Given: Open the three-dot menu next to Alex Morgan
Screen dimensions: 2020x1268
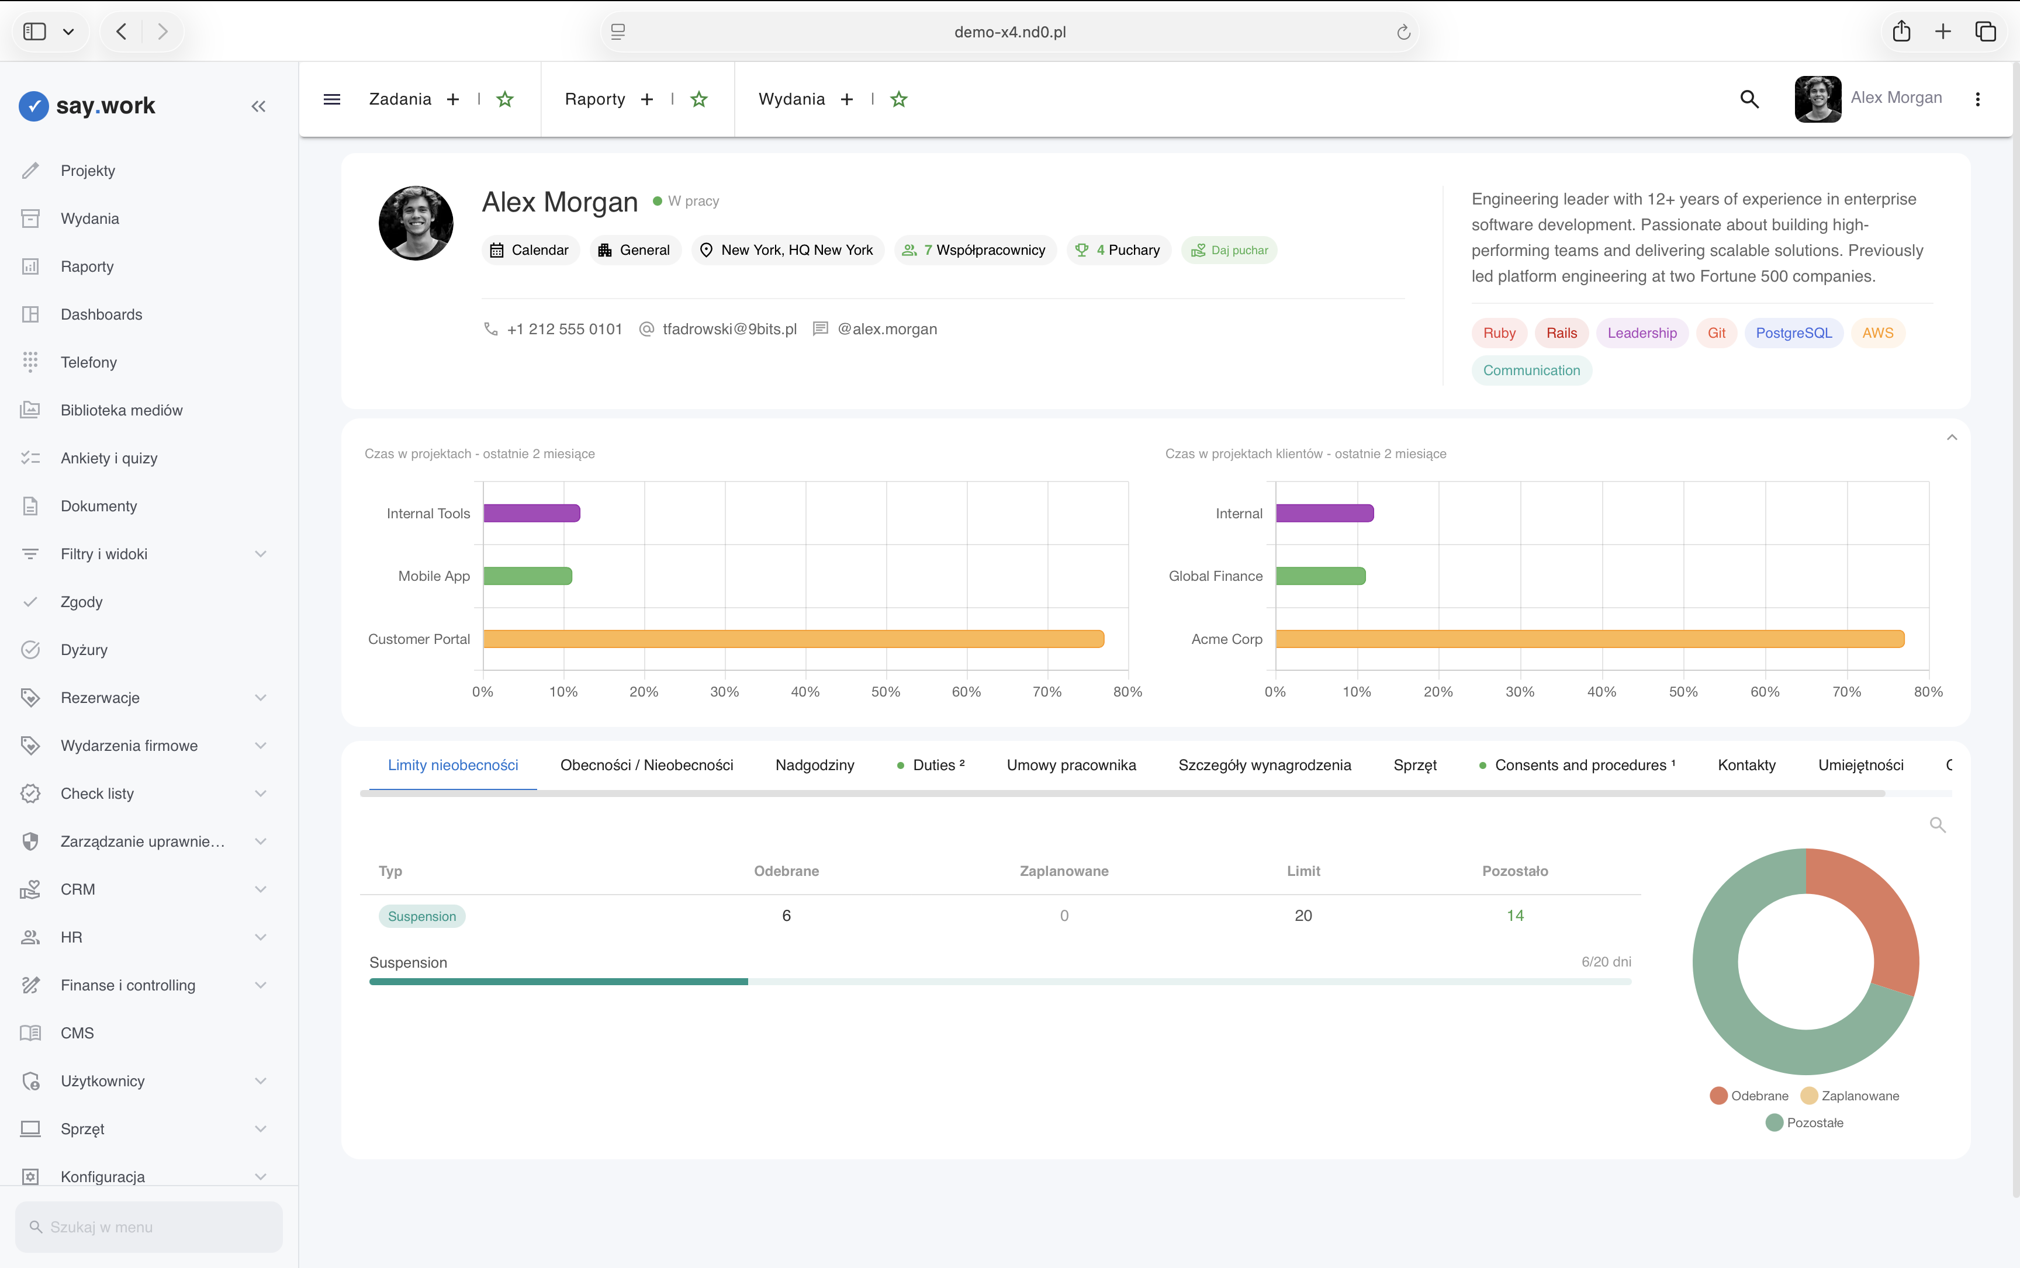Looking at the screenshot, I should [1977, 99].
